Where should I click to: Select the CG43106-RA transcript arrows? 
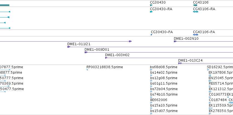(195, 12)
